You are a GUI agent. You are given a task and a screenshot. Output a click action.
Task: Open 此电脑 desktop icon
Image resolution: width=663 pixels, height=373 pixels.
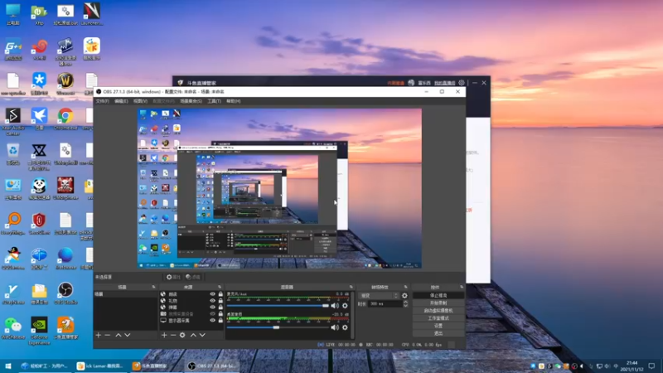coord(12,14)
